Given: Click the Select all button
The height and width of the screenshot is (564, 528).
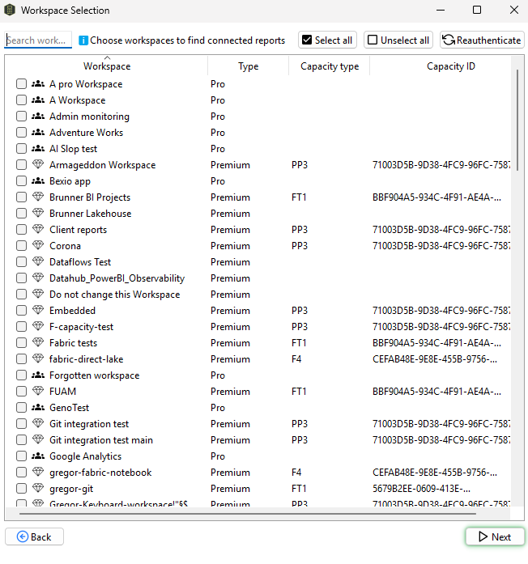Looking at the screenshot, I should 327,40.
